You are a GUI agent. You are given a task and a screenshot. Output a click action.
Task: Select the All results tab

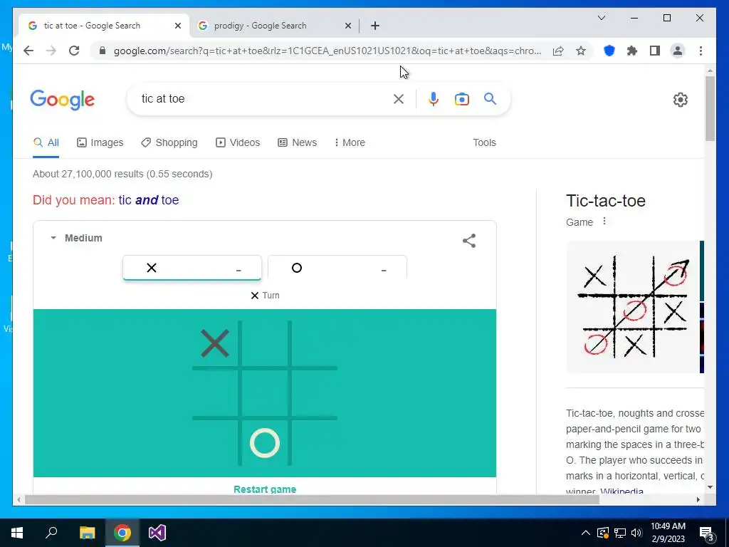(x=46, y=142)
